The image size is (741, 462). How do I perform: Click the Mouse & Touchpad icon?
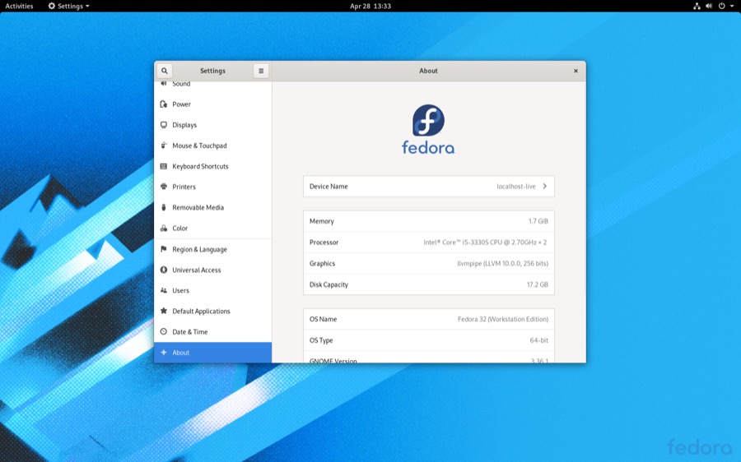164,146
